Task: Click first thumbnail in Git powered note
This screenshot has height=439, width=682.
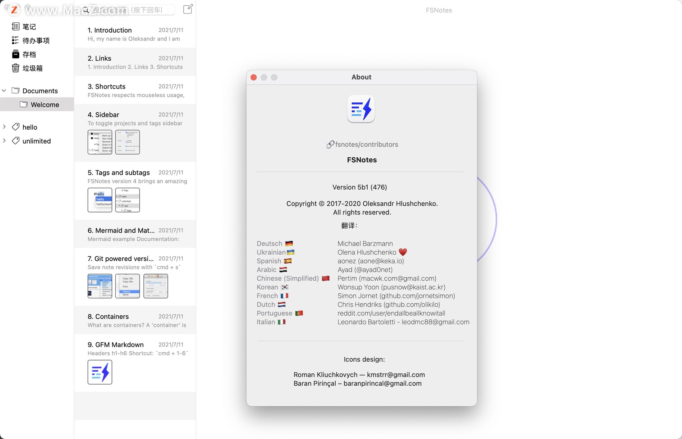Action: [x=100, y=286]
